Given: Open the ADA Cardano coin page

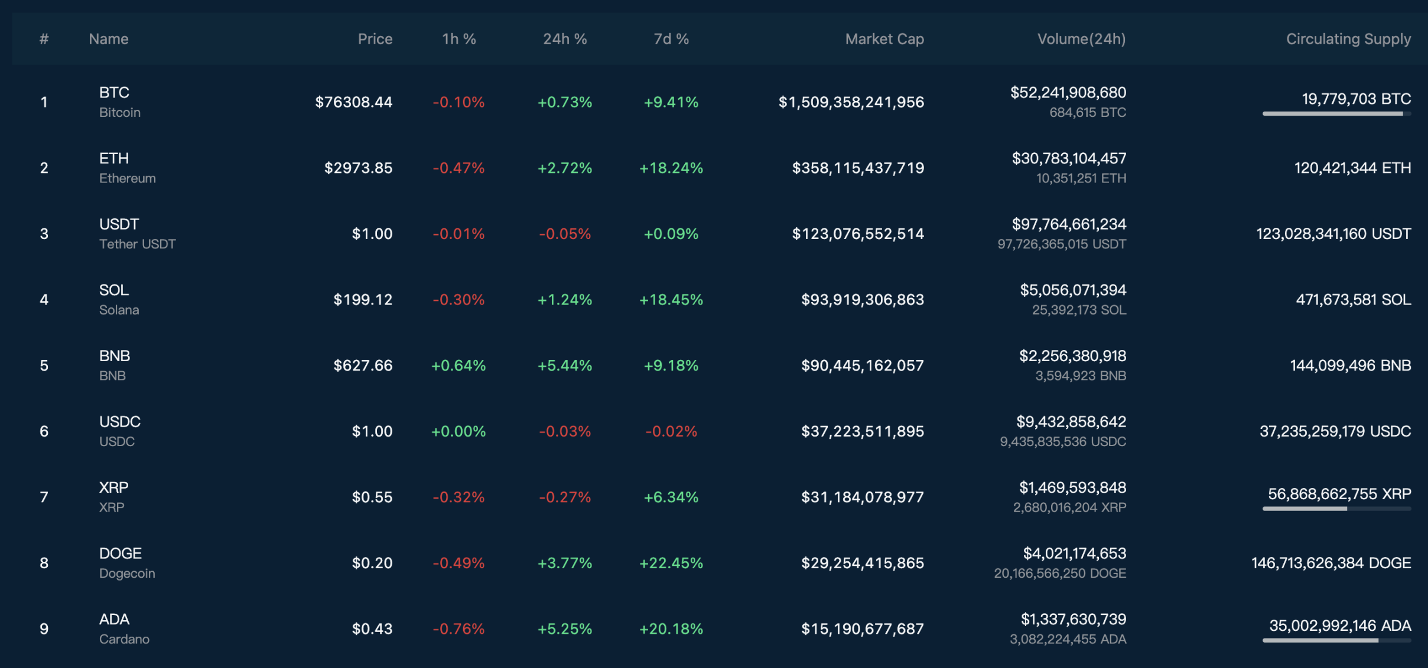Looking at the screenshot, I should point(124,629).
